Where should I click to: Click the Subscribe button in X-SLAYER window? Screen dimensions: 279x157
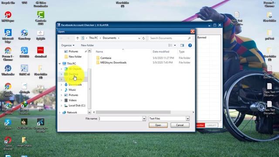coord(200,125)
